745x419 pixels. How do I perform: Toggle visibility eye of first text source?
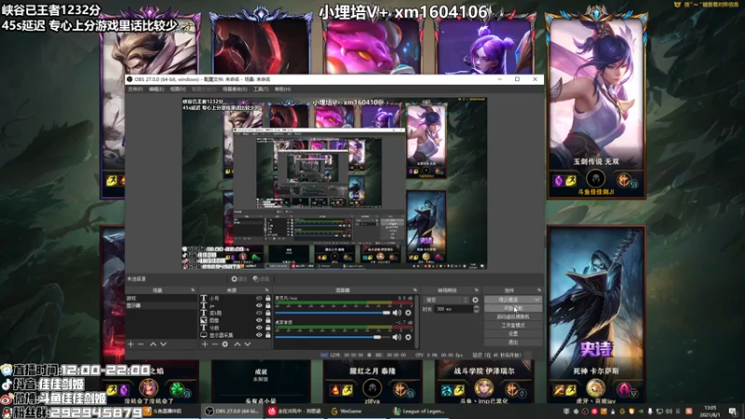coord(259,298)
